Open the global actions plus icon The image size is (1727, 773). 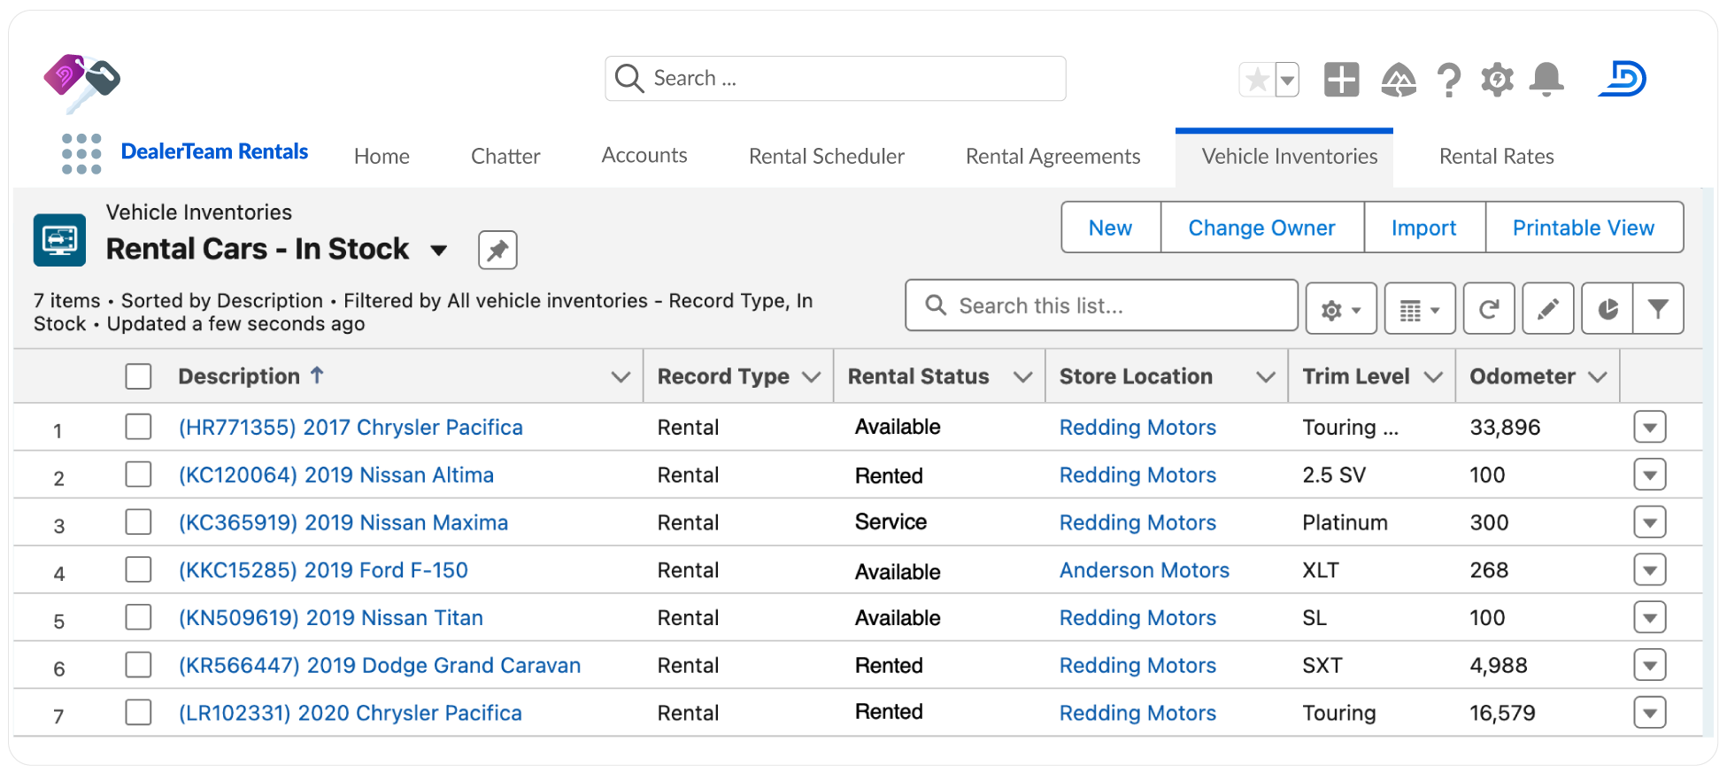[x=1341, y=80]
